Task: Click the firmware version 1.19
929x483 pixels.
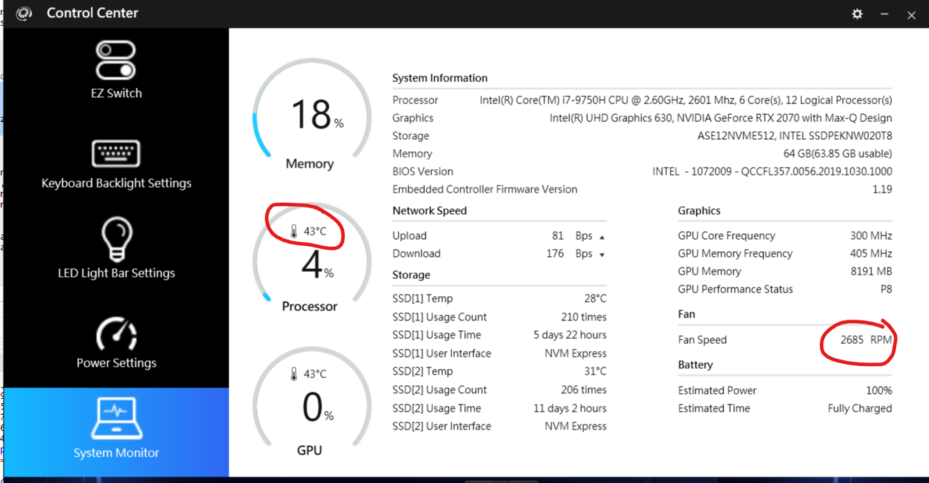Action: (x=881, y=190)
